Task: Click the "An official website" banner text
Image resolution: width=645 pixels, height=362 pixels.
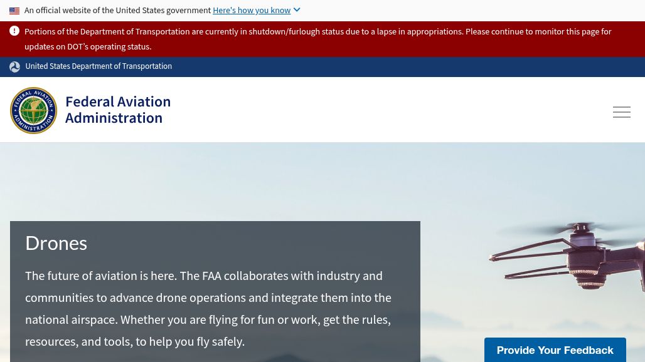Action: click(x=117, y=11)
